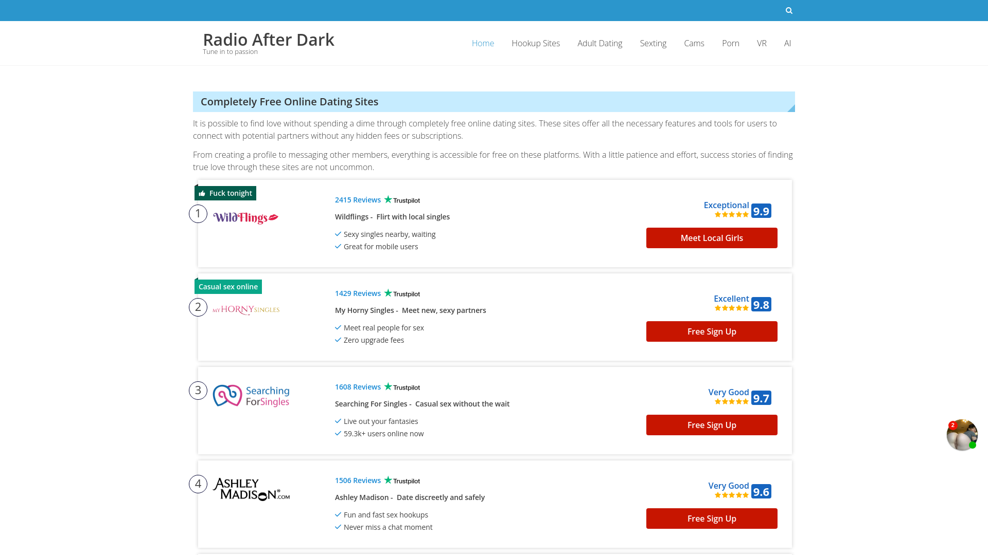Open the 1429 Reviews link
The width and height of the screenshot is (988, 555).
[x=358, y=293]
